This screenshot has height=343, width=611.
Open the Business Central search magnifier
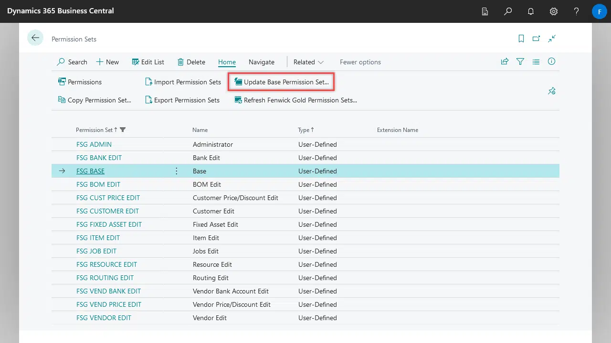(x=508, y=11)
